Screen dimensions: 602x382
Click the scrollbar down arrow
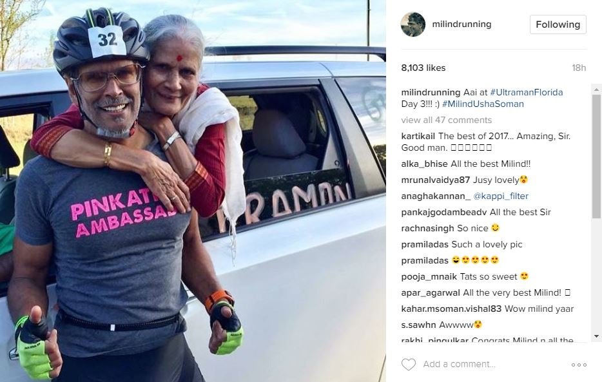click(x=596, y=336)
